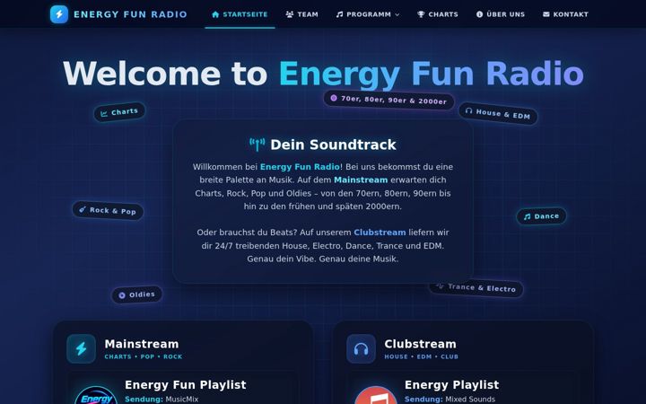Click the info icon beside Über Uns

[479, 14]
